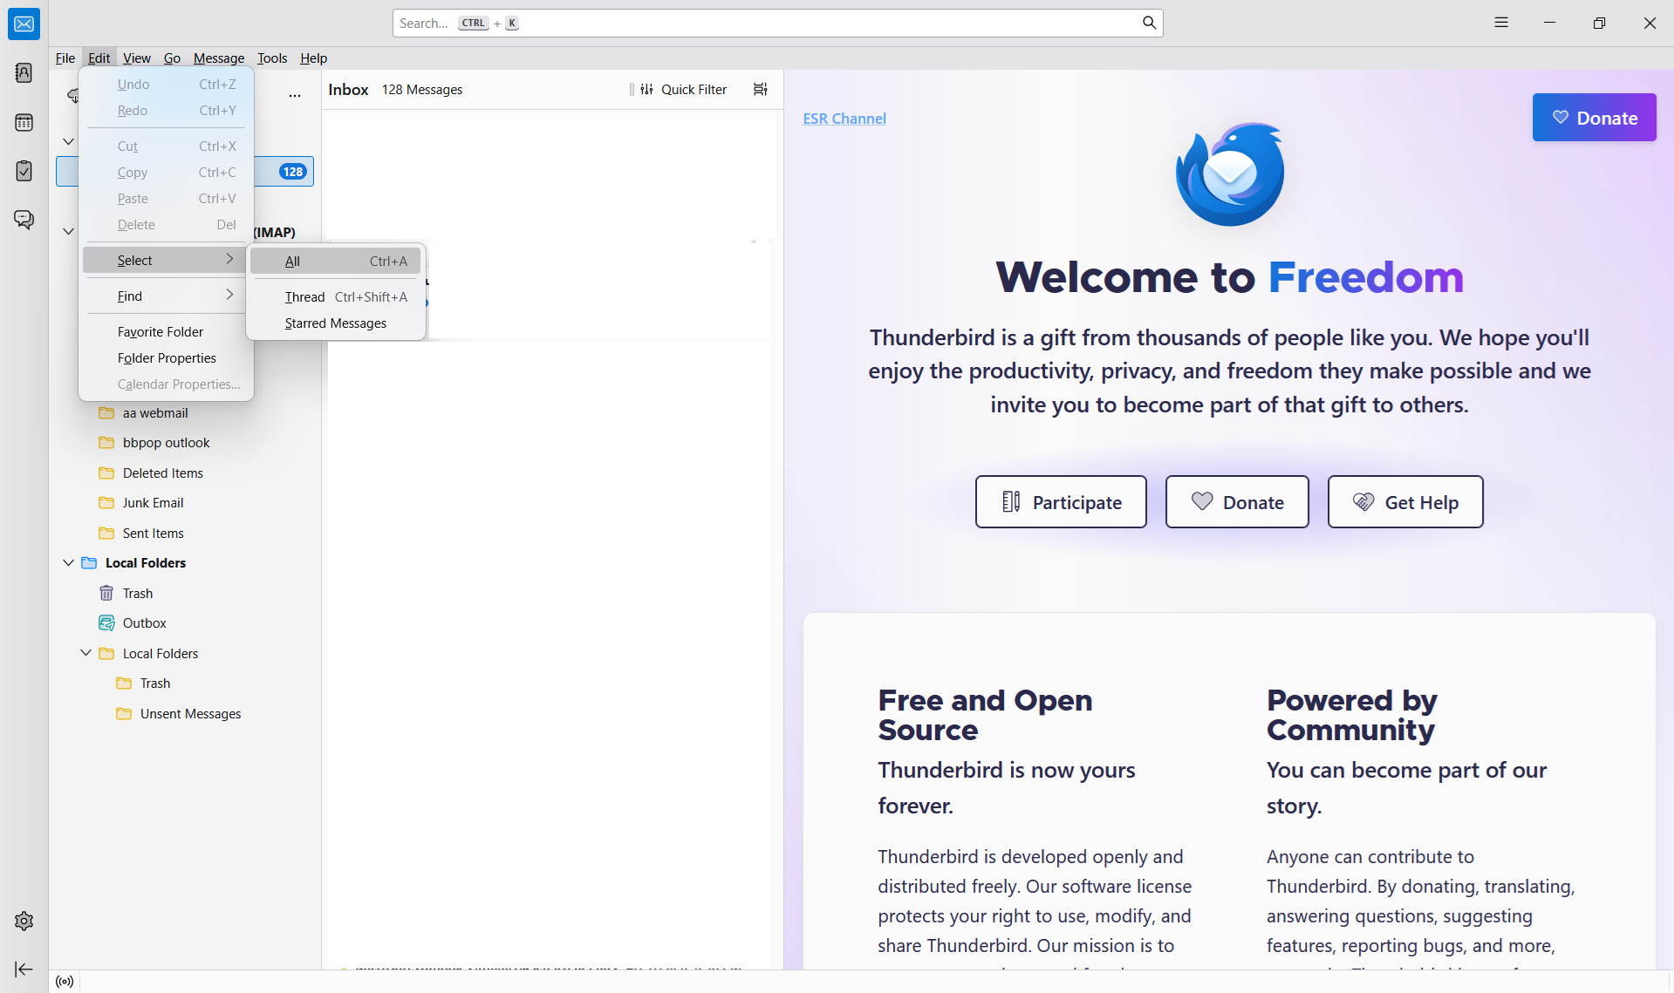Image resolution: width=1674 pixels, height=993 pixels.
Task: Click the Outbox icon
Action: (x=106, y=623)
